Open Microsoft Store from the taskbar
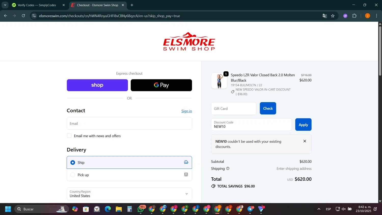The height and width of the screenshot is (215, 382). (86, 209)
